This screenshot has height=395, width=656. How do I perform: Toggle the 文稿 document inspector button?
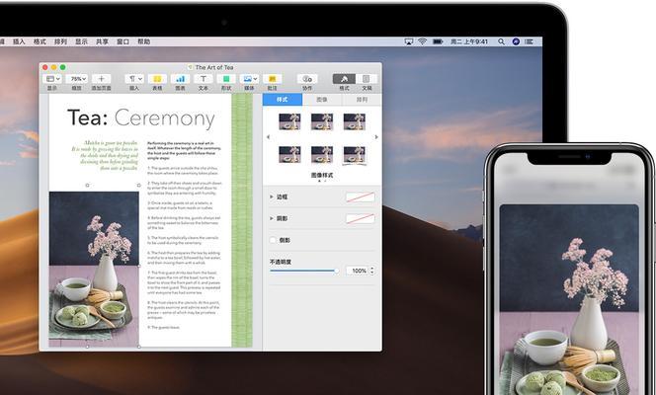tap(367, 79)
